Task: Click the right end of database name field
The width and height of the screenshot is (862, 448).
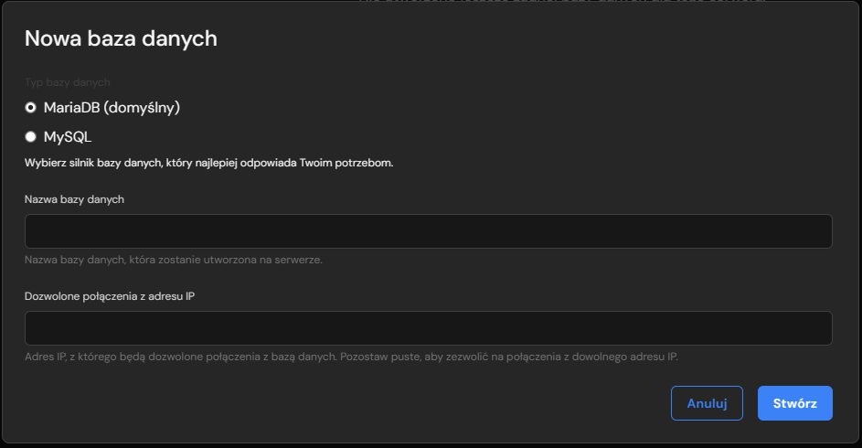Action: [814, 231]
